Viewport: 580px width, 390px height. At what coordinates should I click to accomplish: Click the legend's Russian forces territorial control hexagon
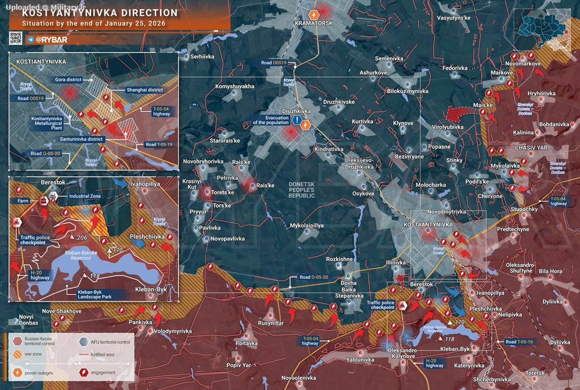pos(17,341)
